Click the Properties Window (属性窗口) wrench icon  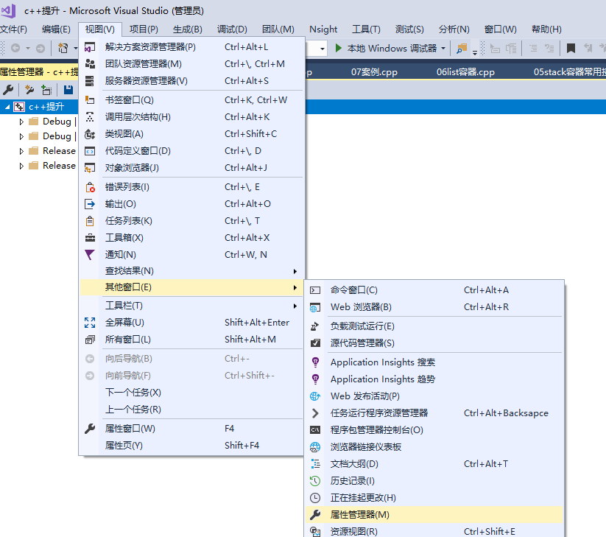90,429
